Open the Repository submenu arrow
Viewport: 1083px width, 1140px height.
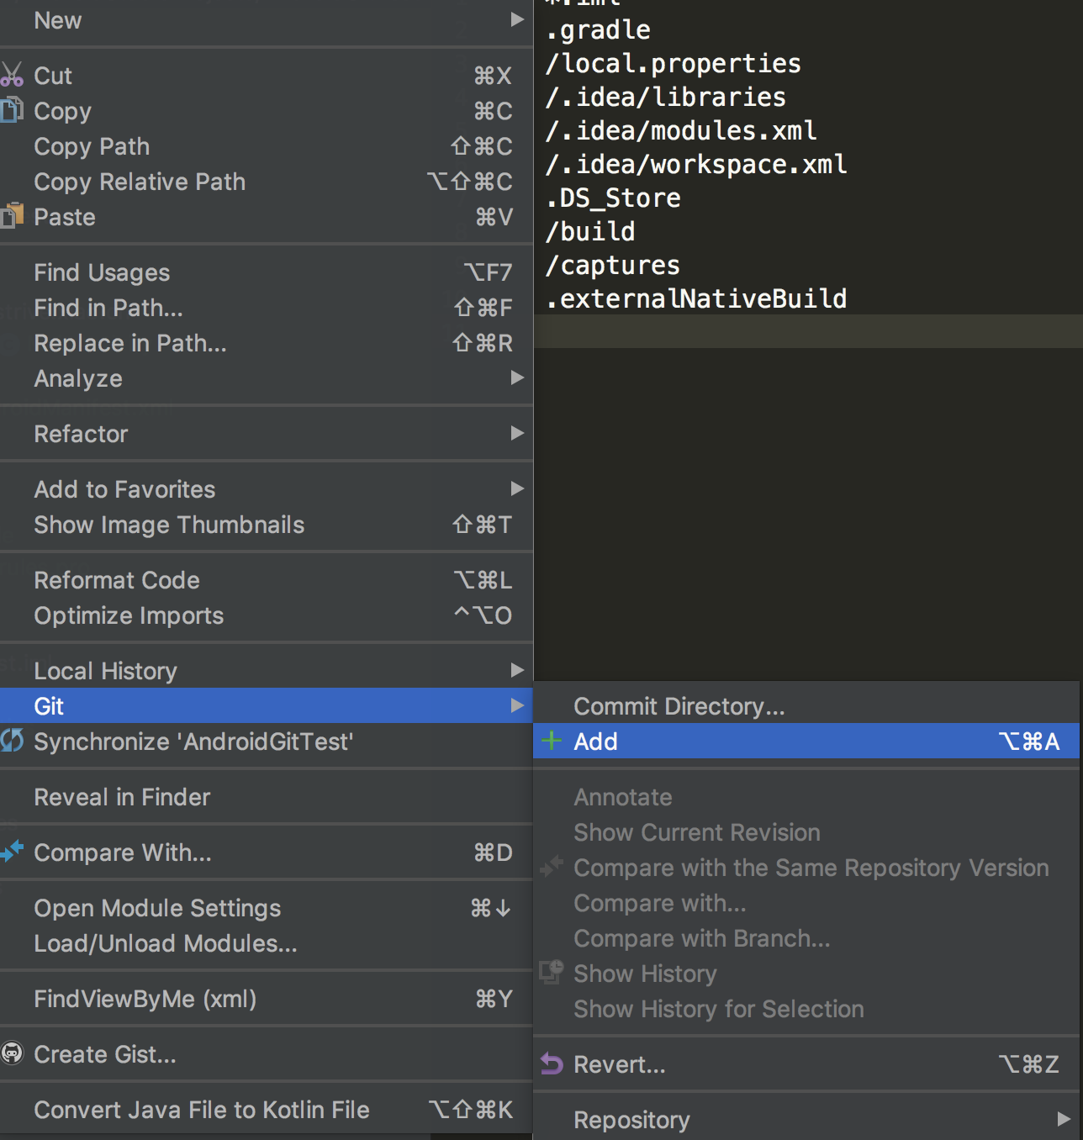(x=1064, y=1119)
